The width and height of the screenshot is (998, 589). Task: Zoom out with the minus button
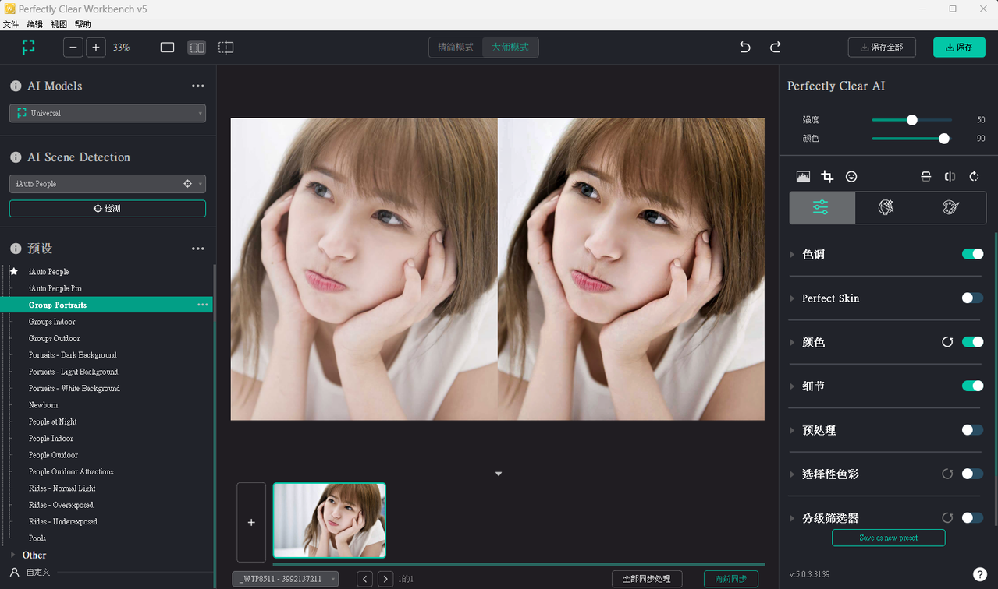[x=73, y=48]
